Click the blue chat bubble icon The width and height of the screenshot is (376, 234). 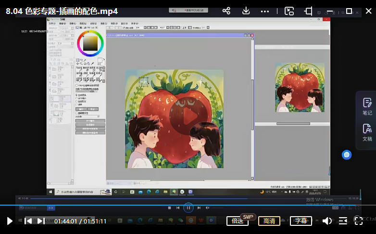coord(347,155)
